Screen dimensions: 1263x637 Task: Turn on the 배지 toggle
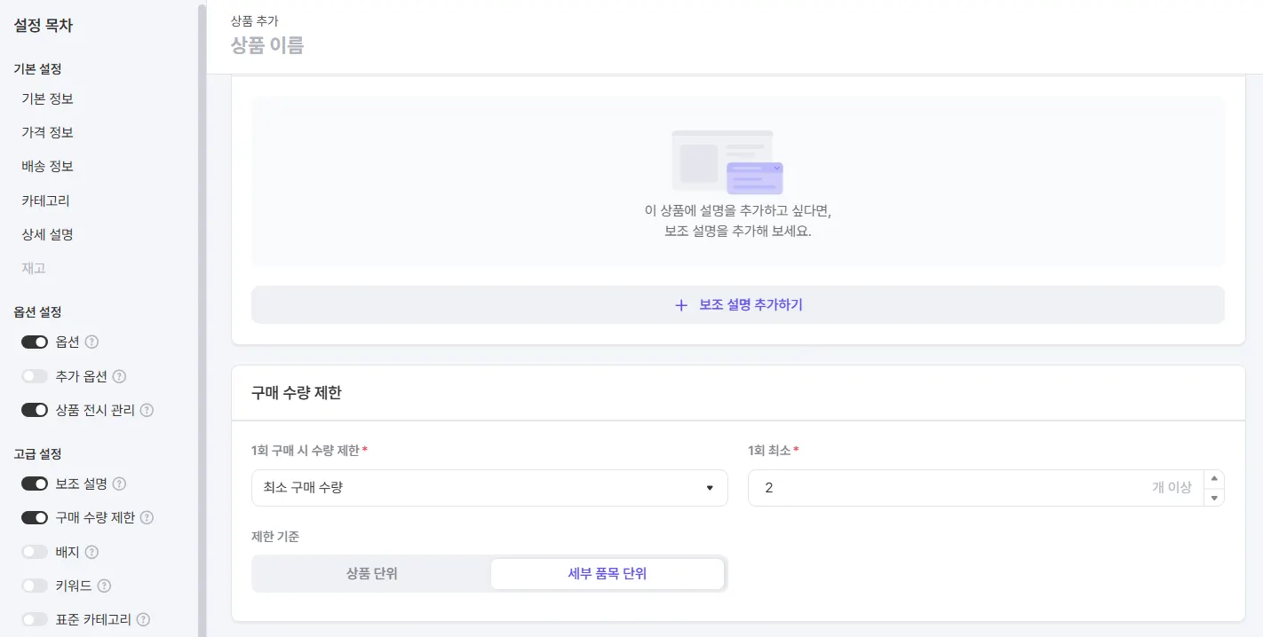[x=35, y=552]
